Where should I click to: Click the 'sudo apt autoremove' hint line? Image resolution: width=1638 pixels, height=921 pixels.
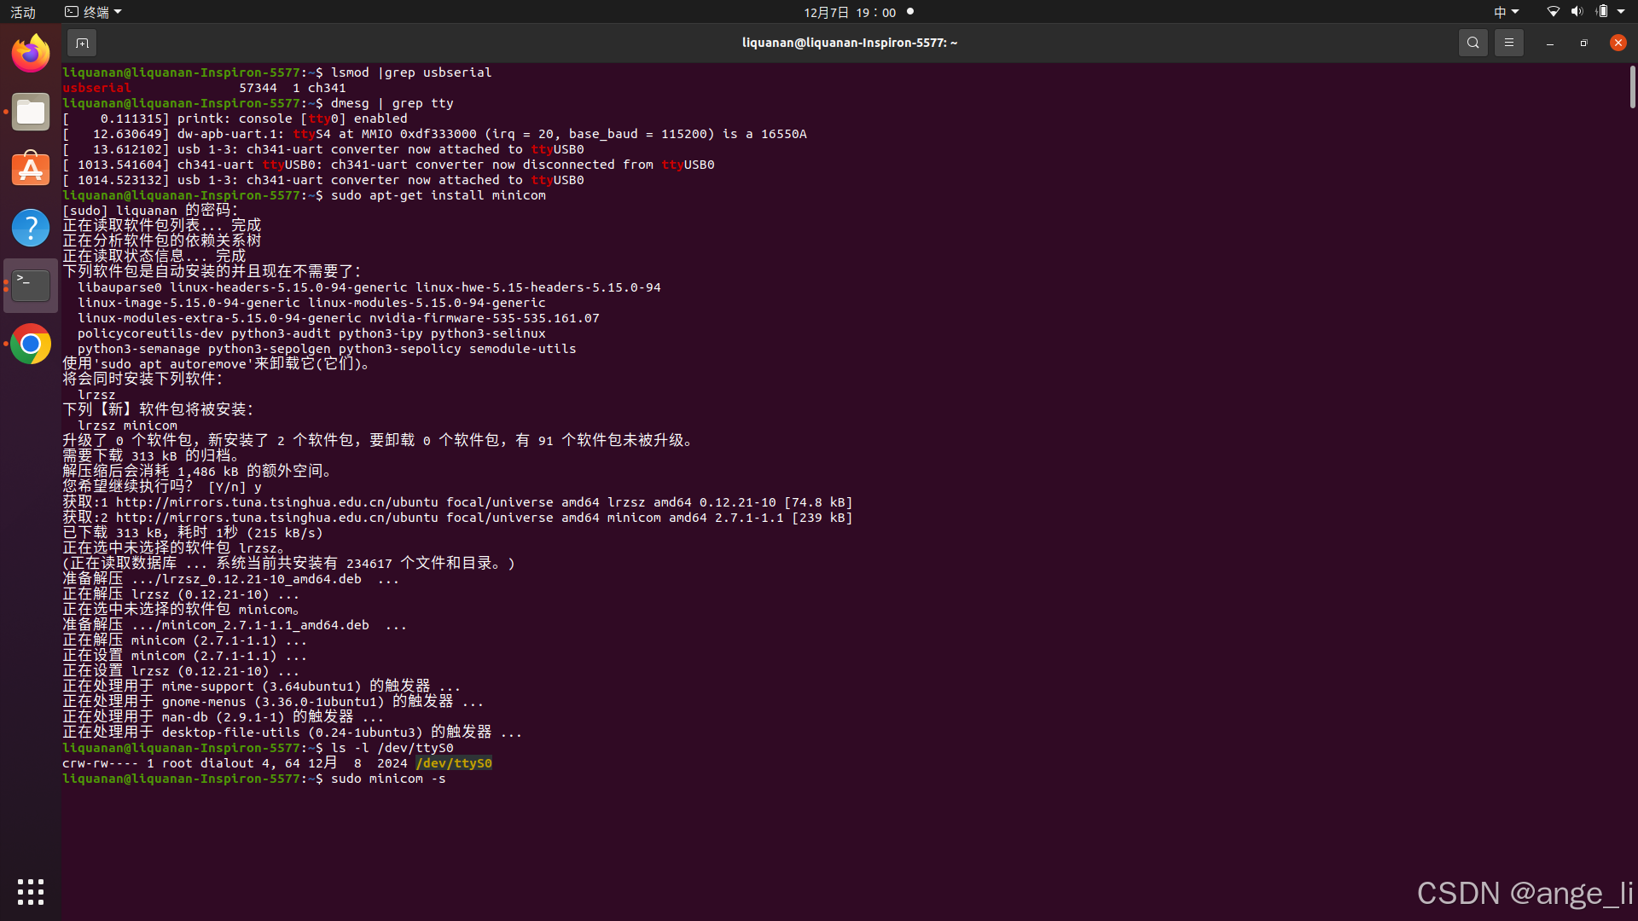218,364
